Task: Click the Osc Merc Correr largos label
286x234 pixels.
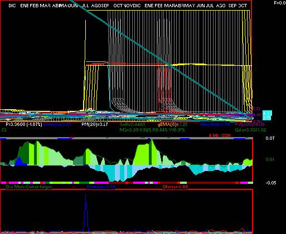Action: point(29,187)
